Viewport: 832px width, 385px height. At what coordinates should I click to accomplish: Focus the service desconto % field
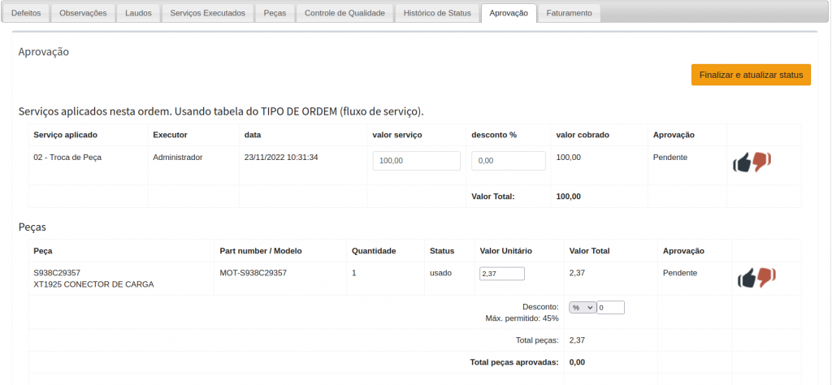click(508, 161)
